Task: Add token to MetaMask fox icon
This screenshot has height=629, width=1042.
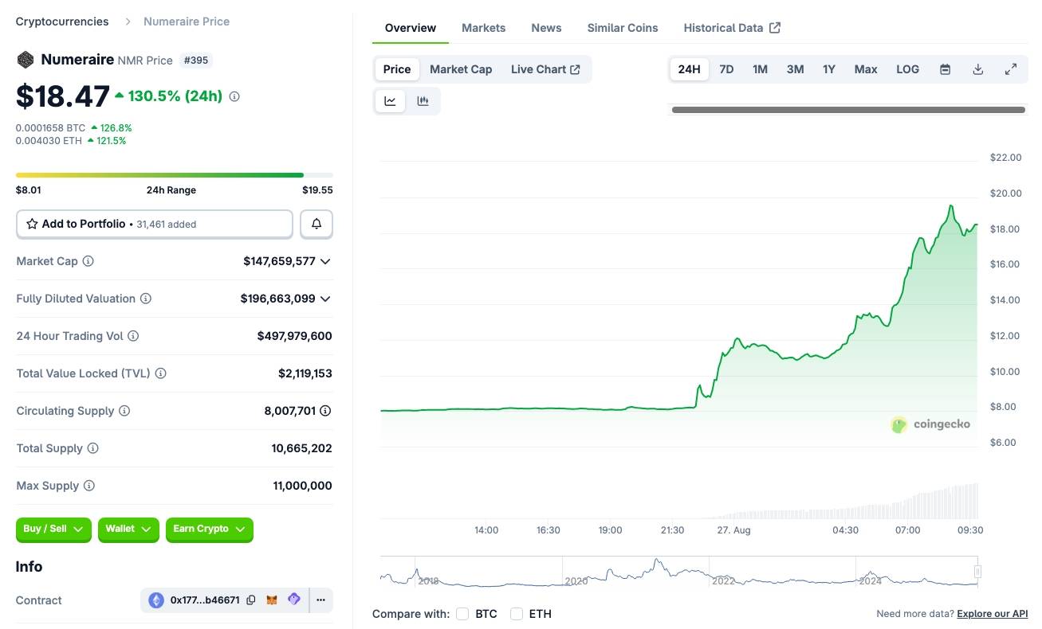Action: click(272, 600)
